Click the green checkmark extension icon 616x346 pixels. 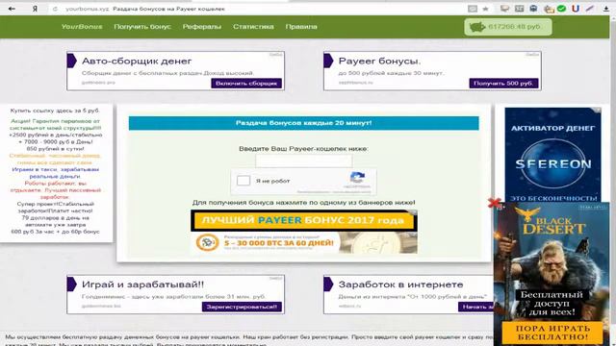coord(561,9)
